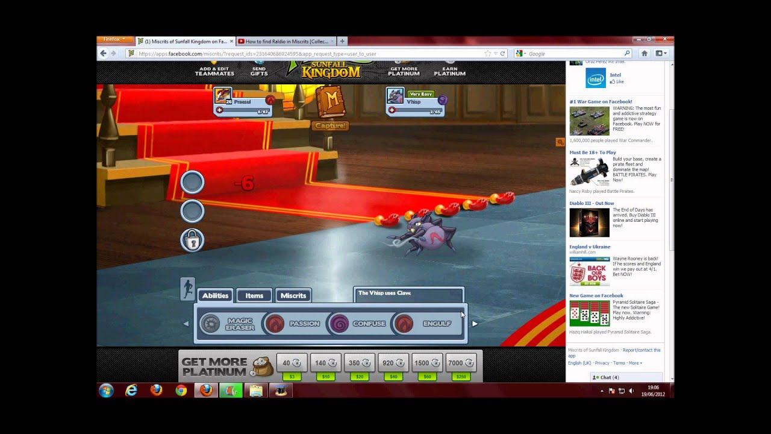Buy 350 platinum for $20
Screen dimensions: 771x434
(x=360, y=367)
